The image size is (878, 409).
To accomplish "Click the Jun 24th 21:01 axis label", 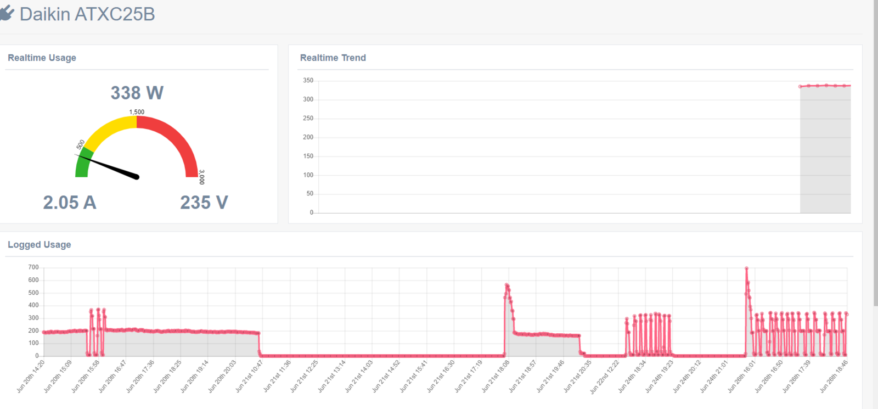I will (x=714, y=376).
